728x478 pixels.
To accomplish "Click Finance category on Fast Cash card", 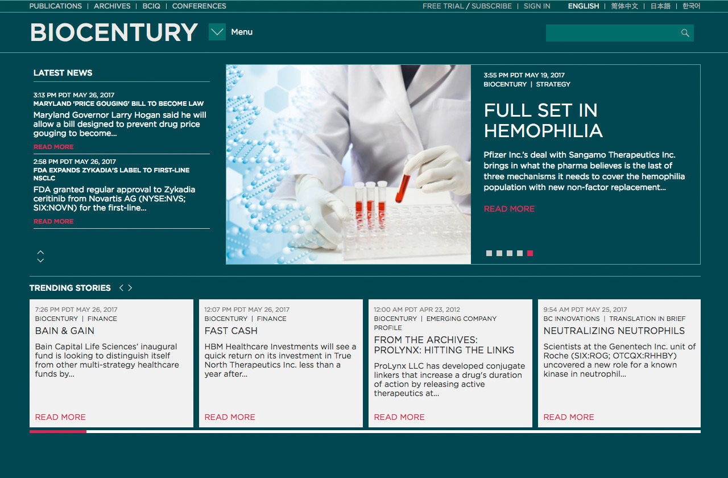I will (x=272, y=319).
